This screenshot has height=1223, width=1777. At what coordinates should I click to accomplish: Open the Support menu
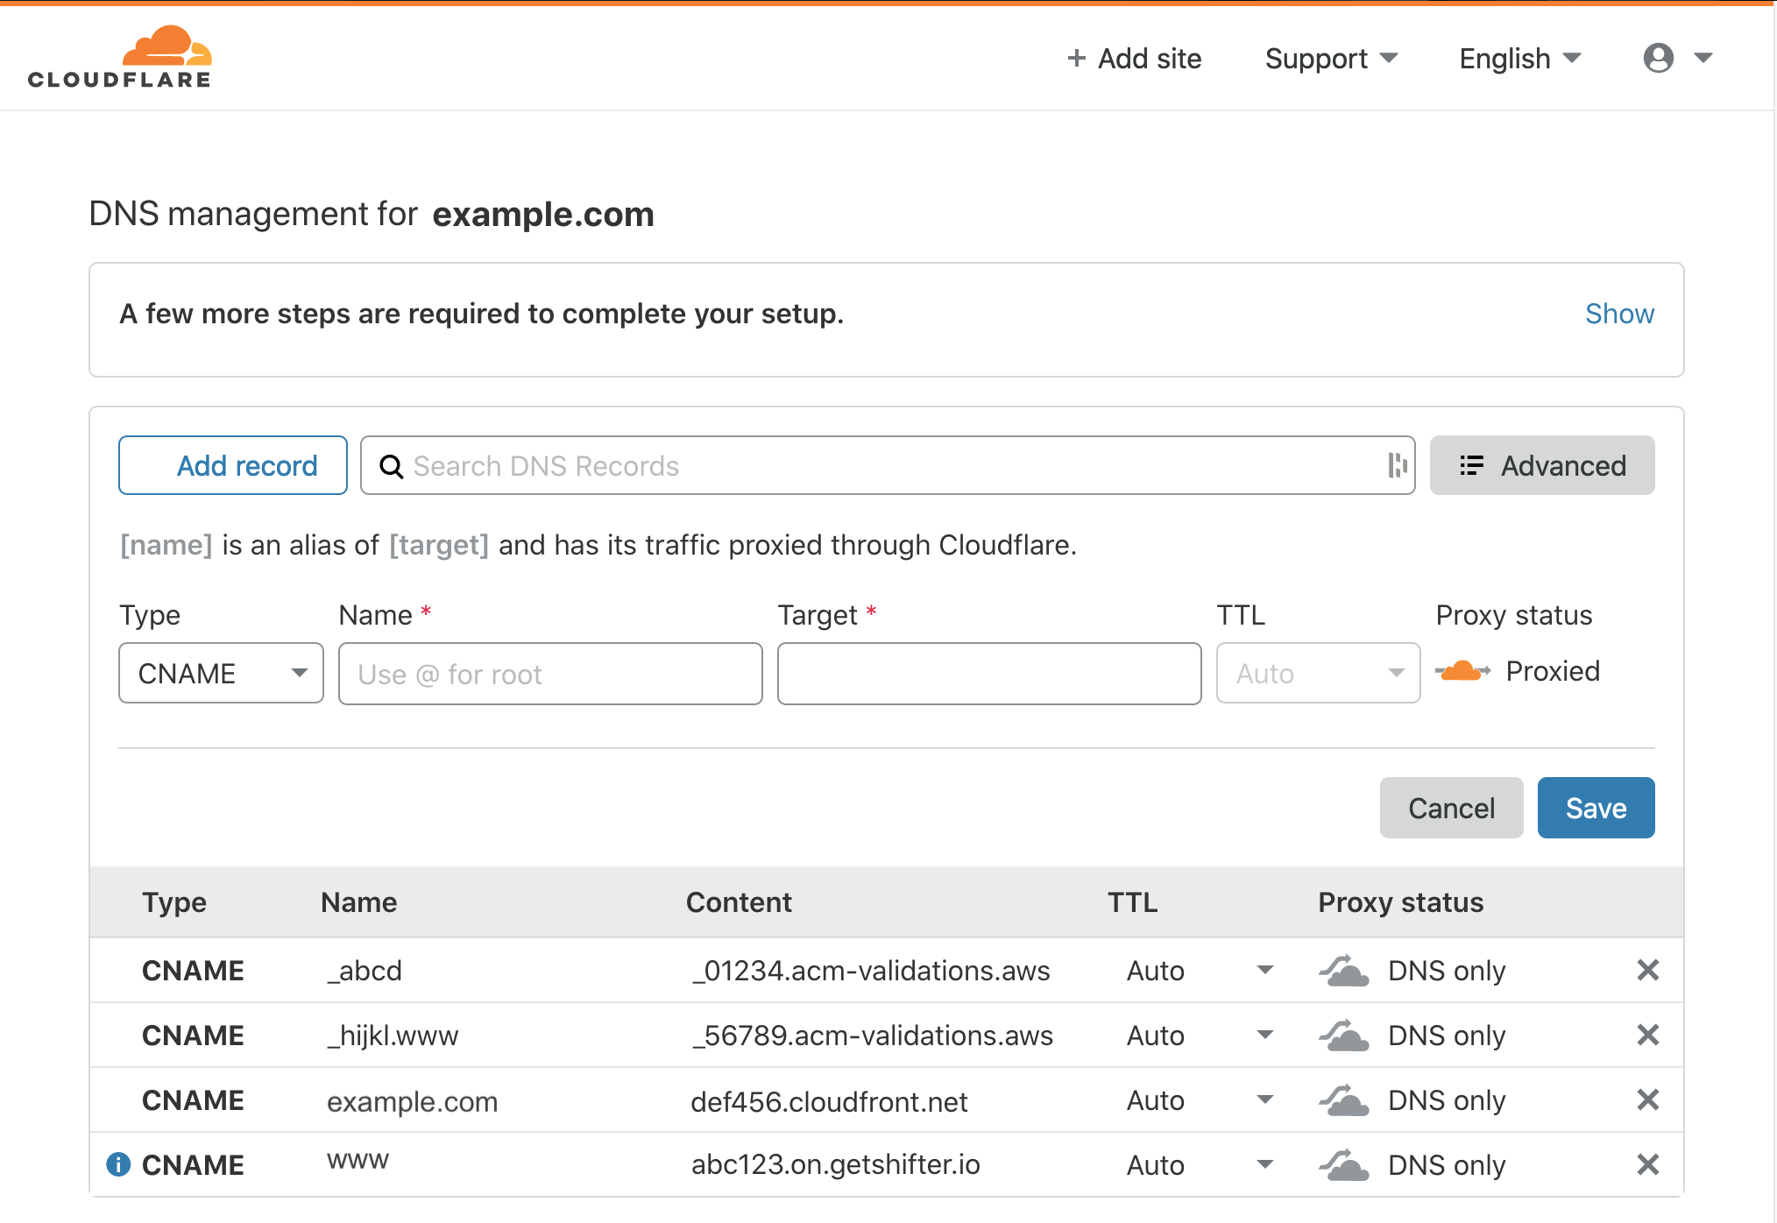click(1331, 59)
